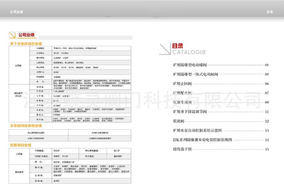This screenshot has height=193, width=284.
Task: Open the 接线端子图 catalogue entry
Action: pyautogui.click(x=182, y=149)
